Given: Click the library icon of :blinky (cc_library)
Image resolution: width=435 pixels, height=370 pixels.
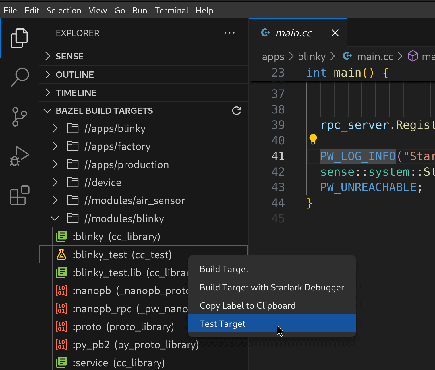Looking at the screenshot, I should click(61, 236).
